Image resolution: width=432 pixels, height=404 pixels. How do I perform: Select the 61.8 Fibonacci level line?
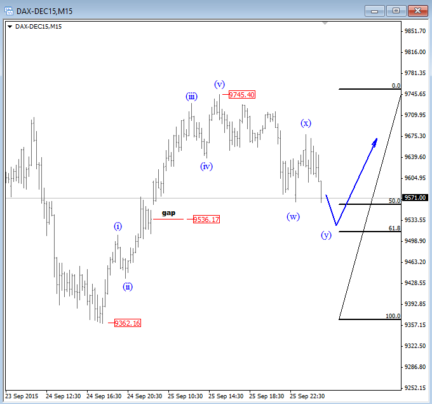pos(368,232)
